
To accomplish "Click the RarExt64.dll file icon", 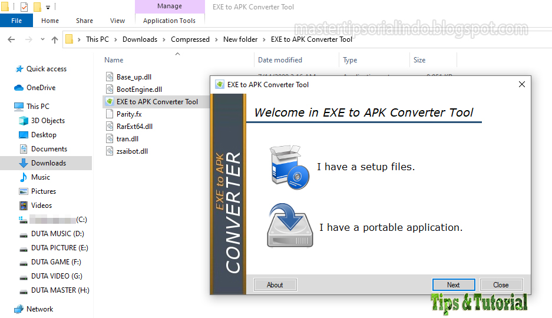I will click(x=110, y=126).
